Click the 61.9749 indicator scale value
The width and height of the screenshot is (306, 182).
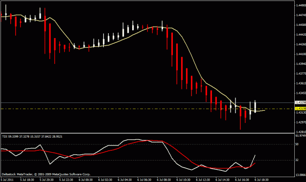pos(301,136)
